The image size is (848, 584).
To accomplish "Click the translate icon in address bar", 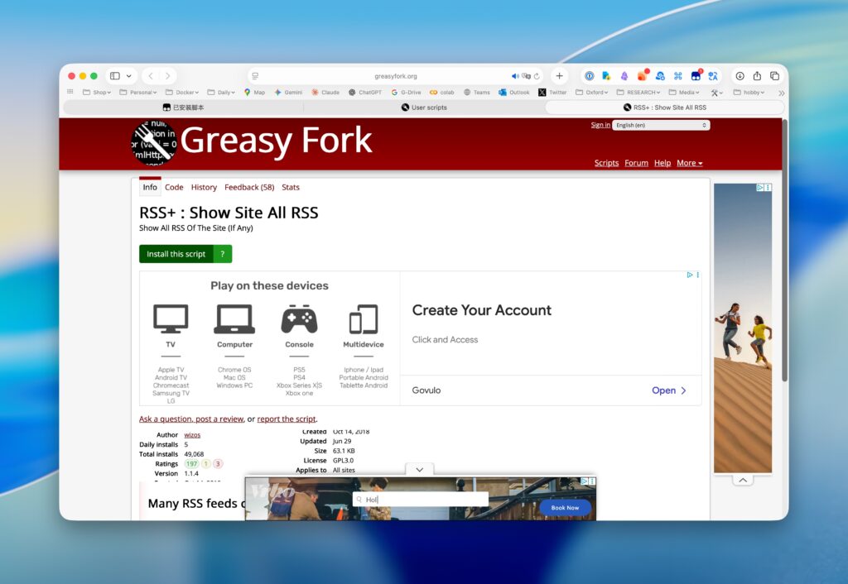I will tap(526, 76).
